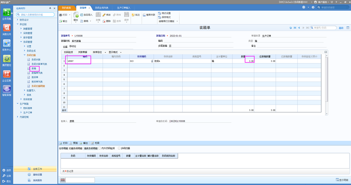Select the 扫描条码明细 tab
The width and height of the screenshot is (351, 185).
[x=76, y=148]
